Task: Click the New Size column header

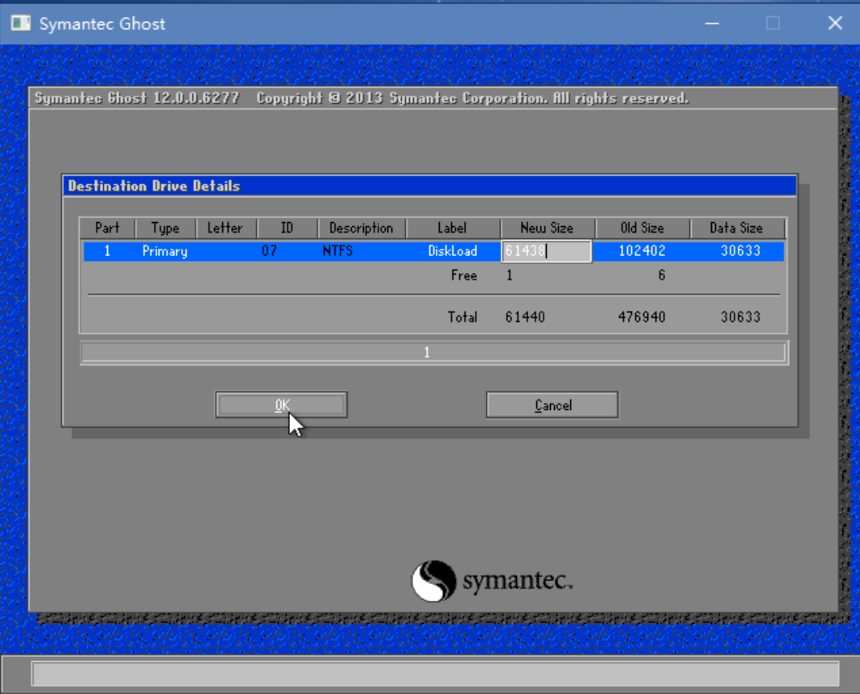Action: point(547,228)
